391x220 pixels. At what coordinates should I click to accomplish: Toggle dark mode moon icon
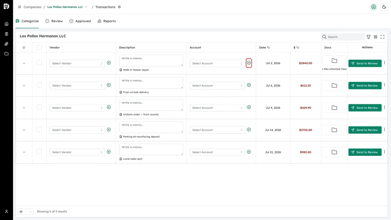(384, 7)
